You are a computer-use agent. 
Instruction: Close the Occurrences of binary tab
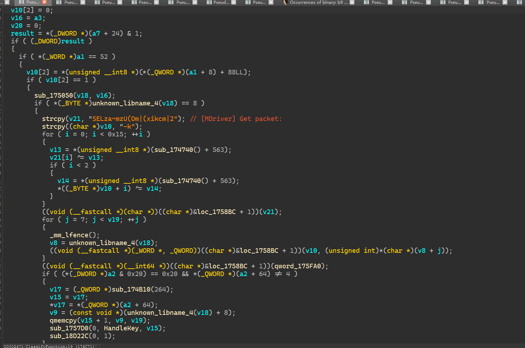[x=352, y=2]
